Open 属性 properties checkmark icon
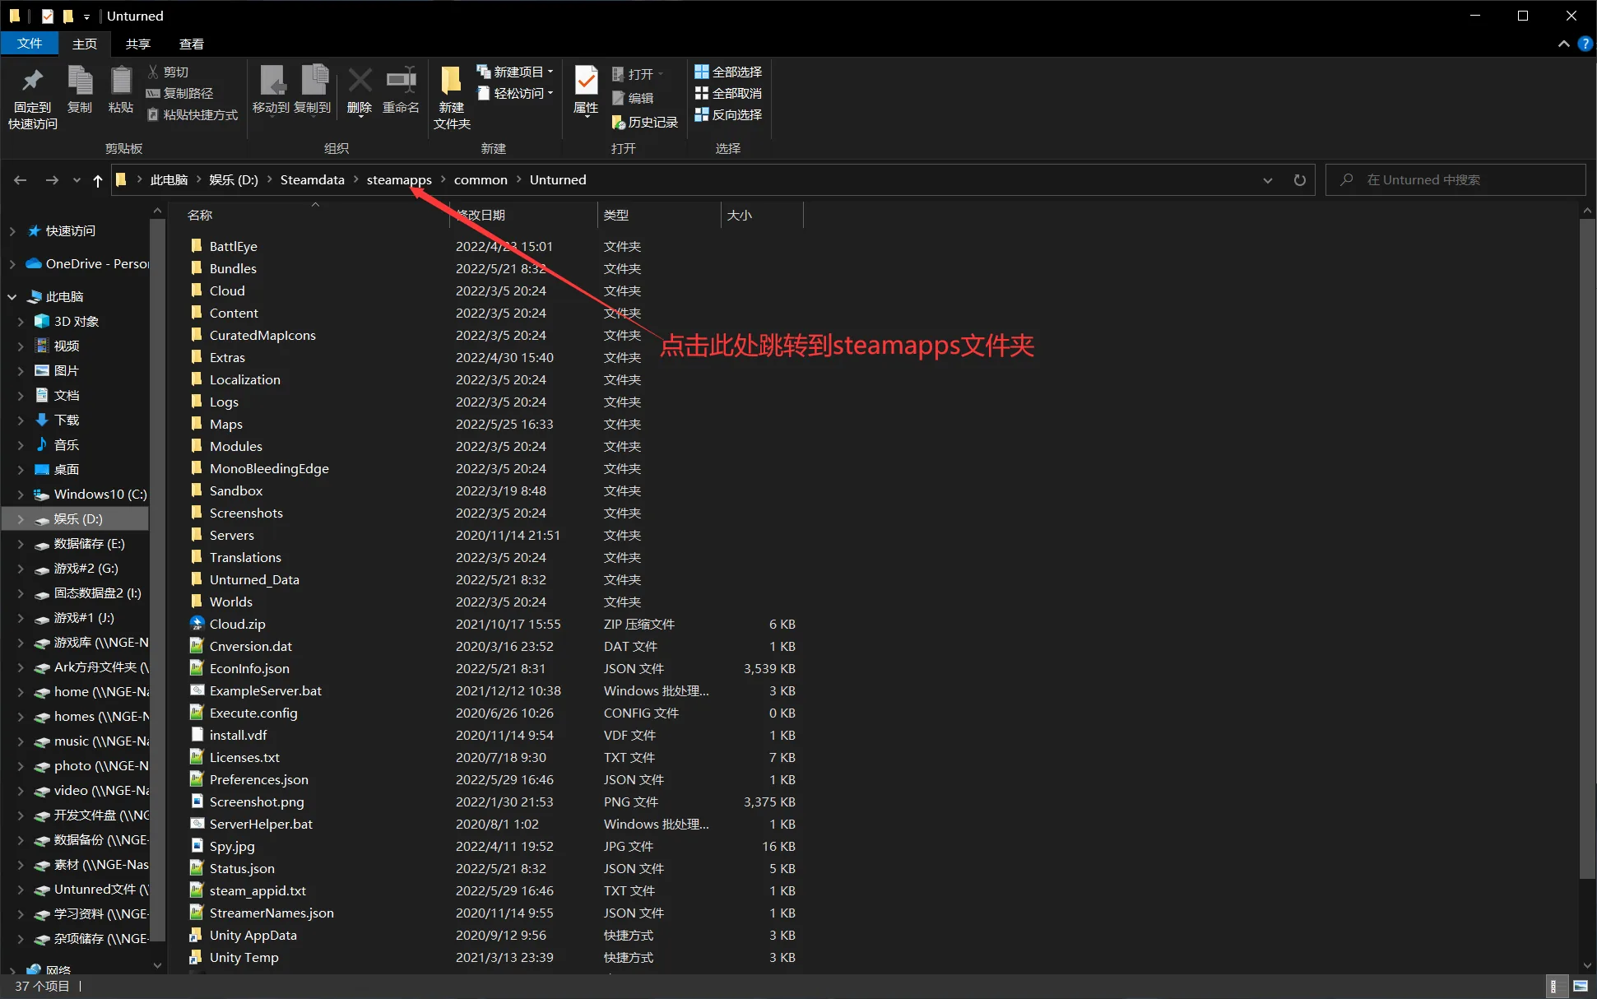The image size is (1597, 999). pyautogui.click(x=586, y=81)
